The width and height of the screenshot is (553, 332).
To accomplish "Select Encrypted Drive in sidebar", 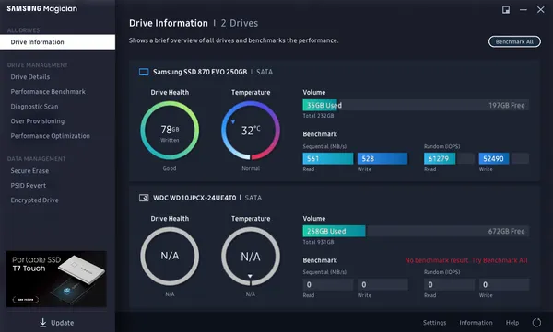I will (x=35, y=200).
